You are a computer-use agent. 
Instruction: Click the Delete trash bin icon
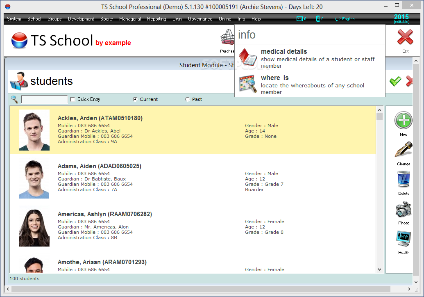pyautogui.click(x=404, y=179)
